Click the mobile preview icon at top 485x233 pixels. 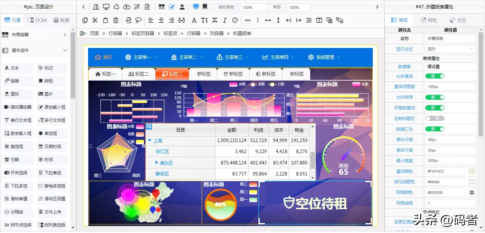[x=205, y=7]
